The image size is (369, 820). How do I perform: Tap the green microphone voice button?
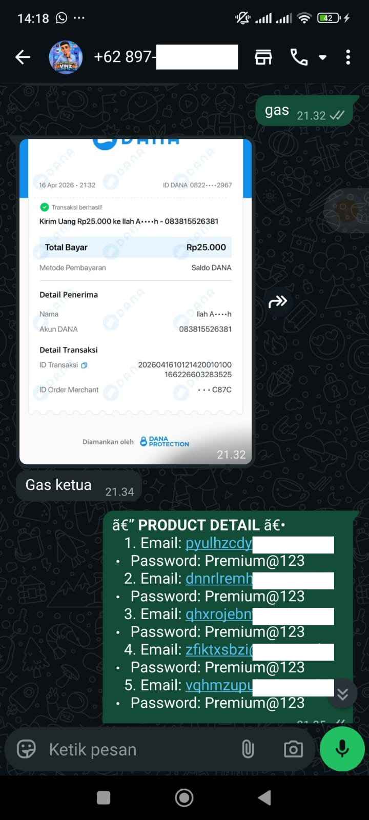(342, 749)
